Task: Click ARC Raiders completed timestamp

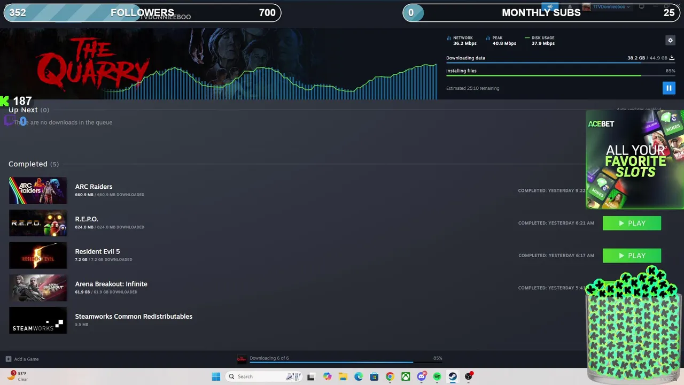Action: pyautogui.click(x=551, y=190)
